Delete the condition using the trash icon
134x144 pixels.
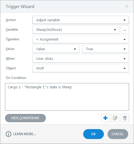pos(125,118)
